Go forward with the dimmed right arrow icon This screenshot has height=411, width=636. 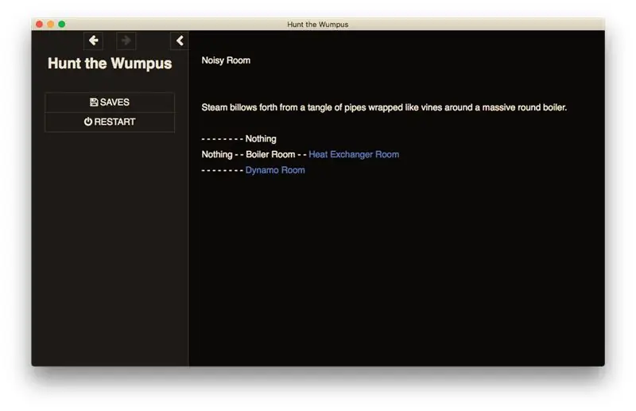[126, 41]
